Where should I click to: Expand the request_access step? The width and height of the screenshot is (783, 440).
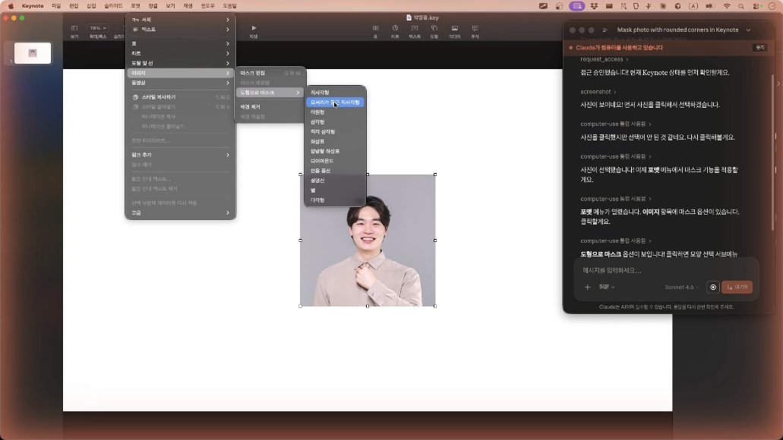(x=605, y=59)
